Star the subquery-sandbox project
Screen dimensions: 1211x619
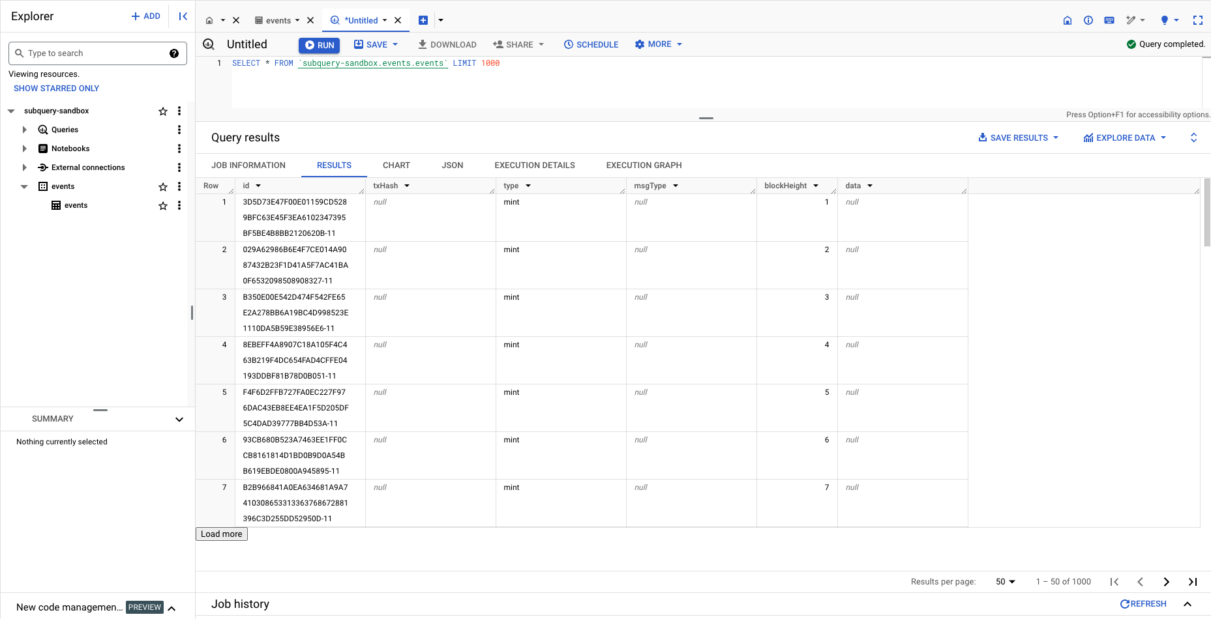163,111
